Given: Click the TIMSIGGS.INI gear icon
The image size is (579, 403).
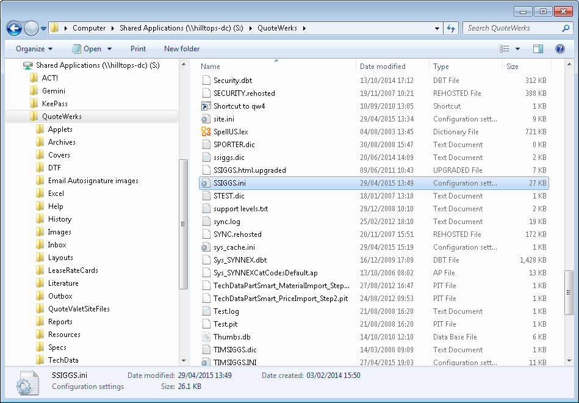Looking at the screenshot, I should tap(206, 362).
